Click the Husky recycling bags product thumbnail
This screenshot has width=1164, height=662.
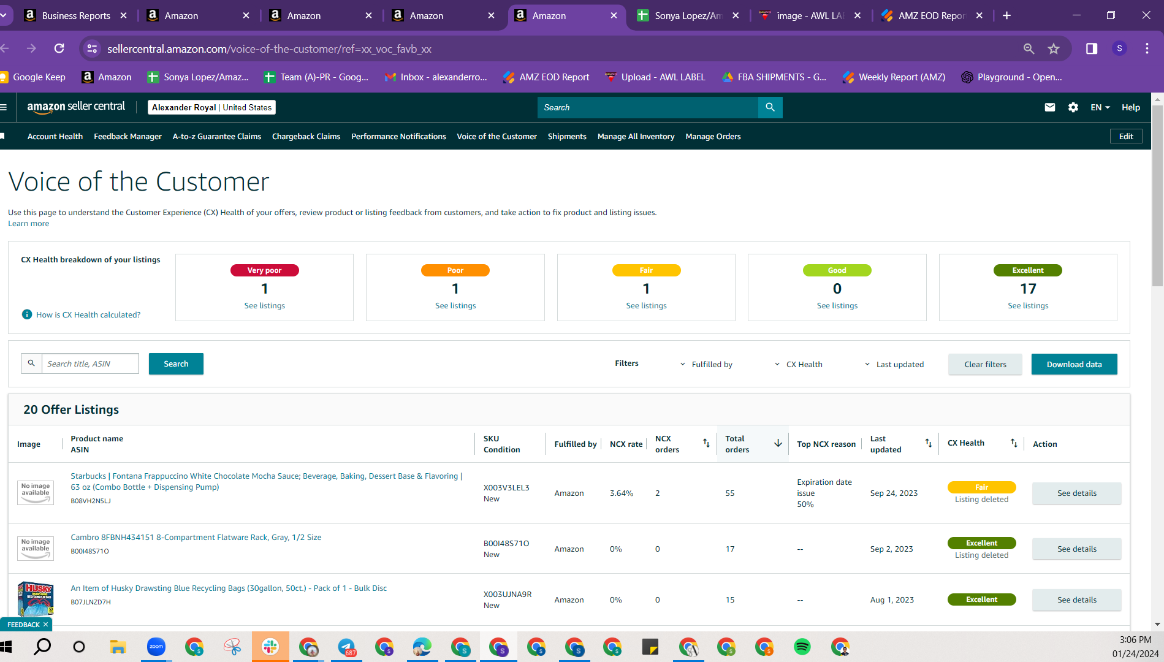[36, 599]
